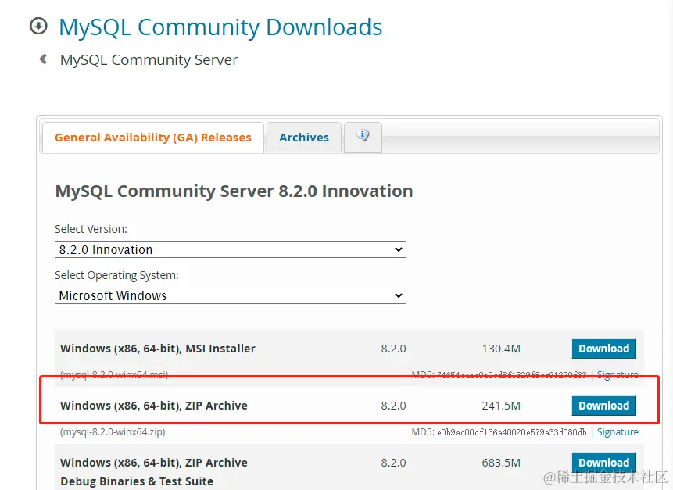Viewport: 673px width, 490px height.
Task: Download the 130.4M MSI Installer
Action: point(603,349)
